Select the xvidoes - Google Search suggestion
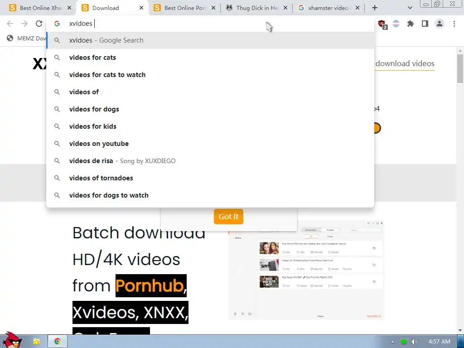The width and height of the screenshot is (464, 348). coord(210,40)
